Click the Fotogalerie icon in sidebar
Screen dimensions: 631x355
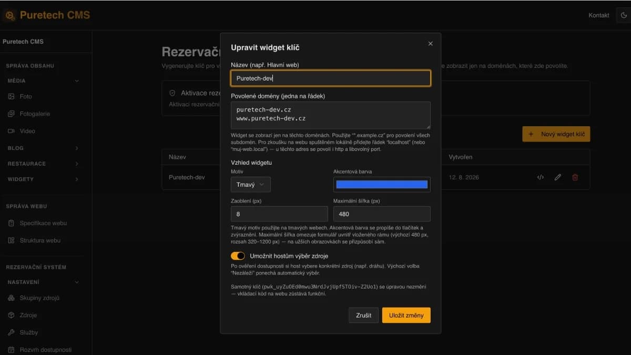(x=11, y=114)
